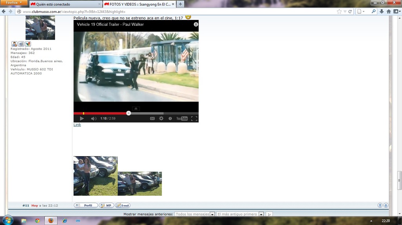Bookmark this page with the star

[339, 11]
